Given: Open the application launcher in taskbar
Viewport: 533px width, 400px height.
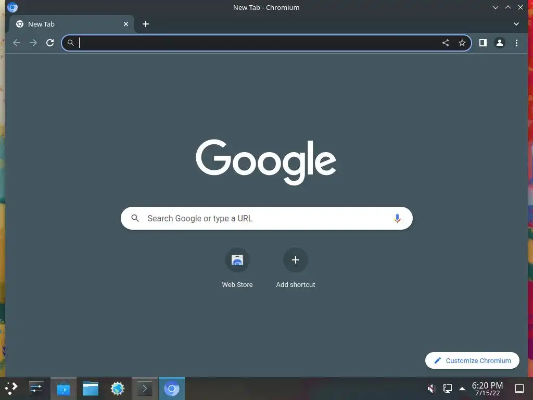Looking at the screenshot, I should pyautogui.click(x=11, y=389).
